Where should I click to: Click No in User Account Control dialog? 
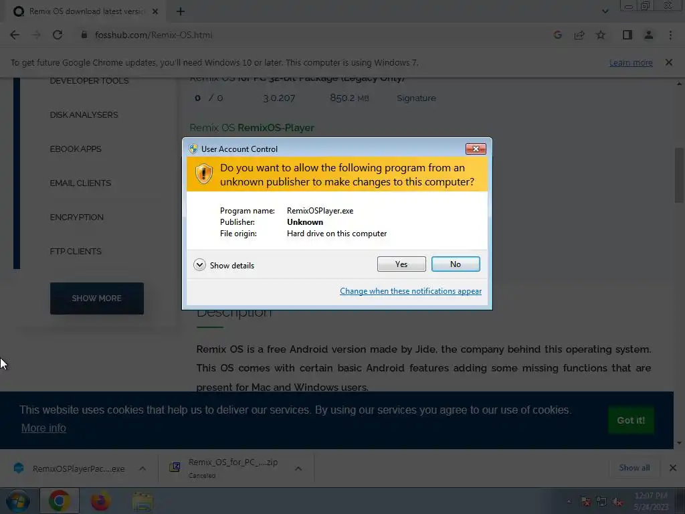click(x=455, y=264)
